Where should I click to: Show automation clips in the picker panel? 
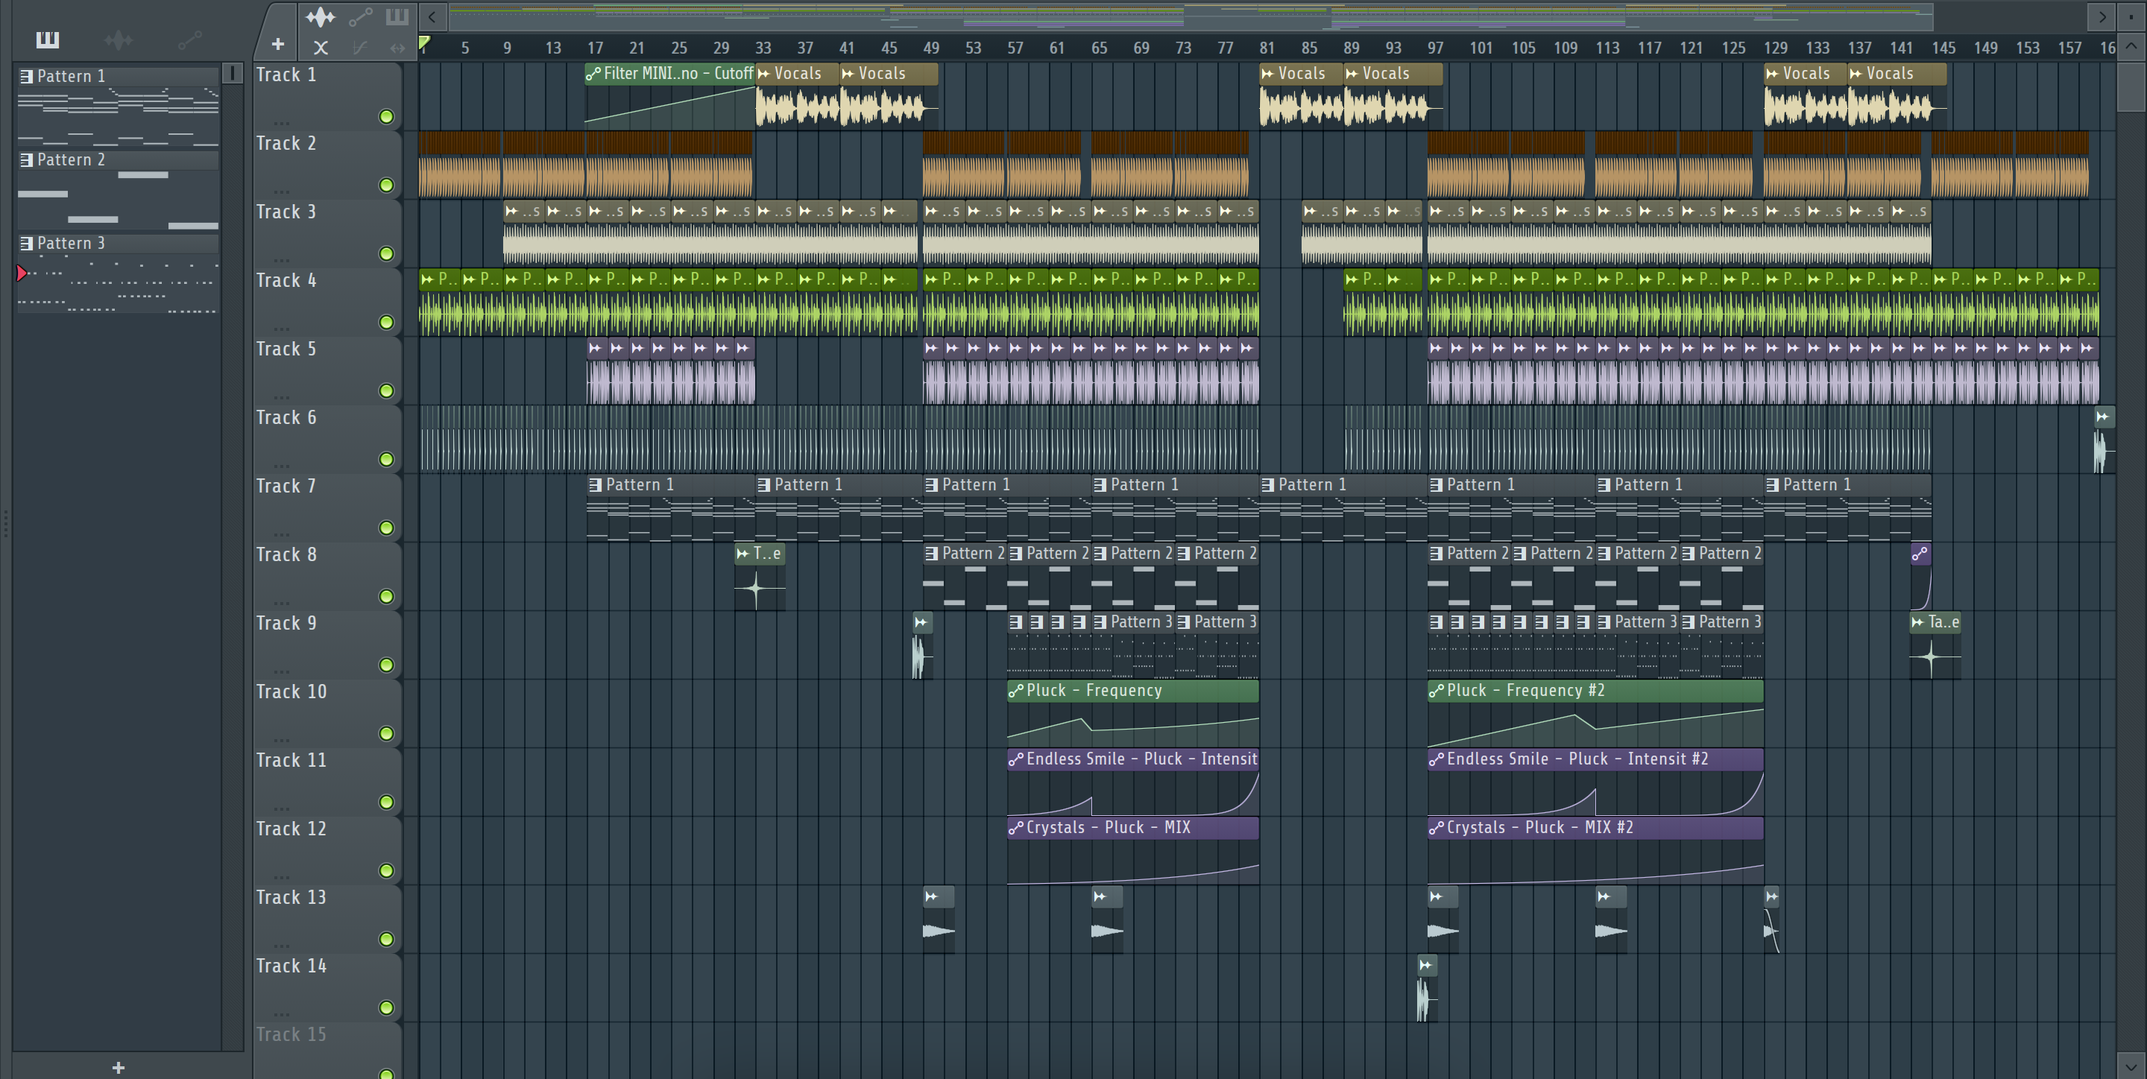pos(189,39)
